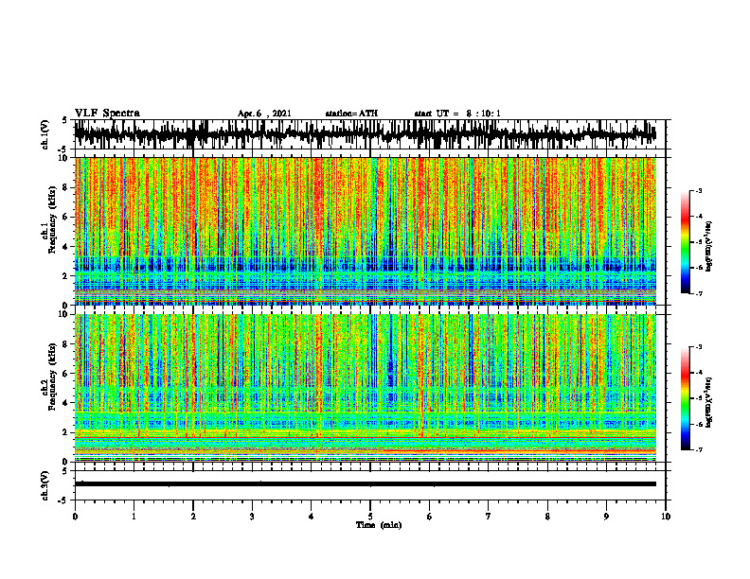Click the ch.1 color scale log(PSD) units label
Viewport: 750px width, 579px height.
(x=709, y=247)
